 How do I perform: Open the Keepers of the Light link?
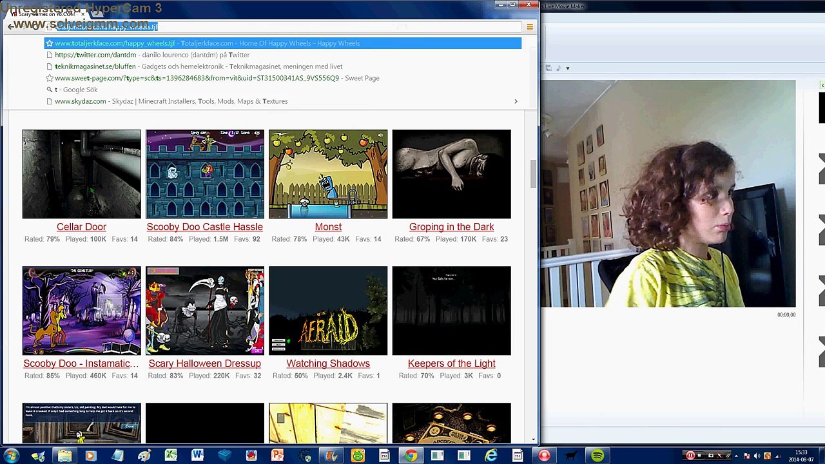click(x=451, y=363)
